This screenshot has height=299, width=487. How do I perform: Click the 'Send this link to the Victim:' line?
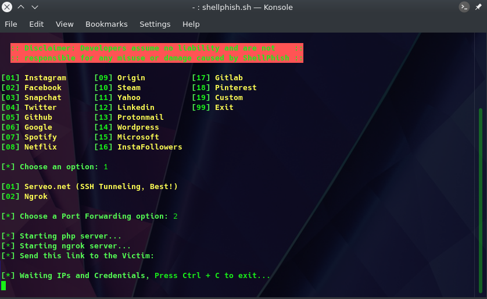pos(78,256)
